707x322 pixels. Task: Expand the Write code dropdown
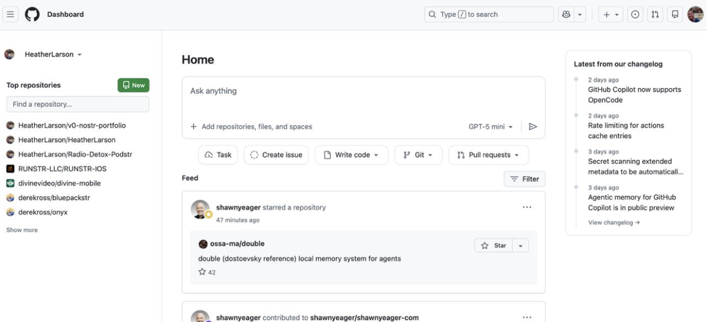click(x=351, y=155)
